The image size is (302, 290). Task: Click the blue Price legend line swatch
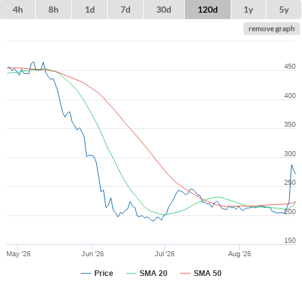tap(86, 273)
